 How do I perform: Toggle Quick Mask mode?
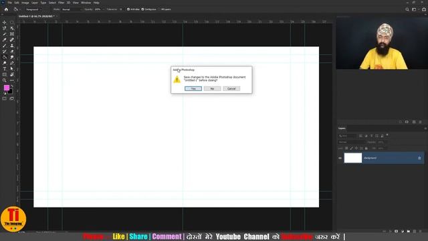pyautogui.click(x=5, y=98)
